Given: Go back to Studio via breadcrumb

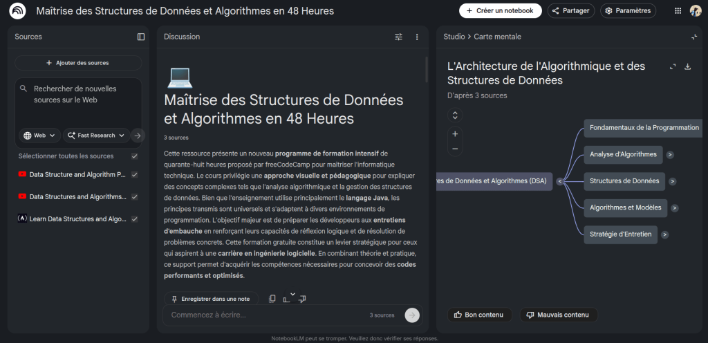Looking at the screenshot, I should click(x=454, y=37).
